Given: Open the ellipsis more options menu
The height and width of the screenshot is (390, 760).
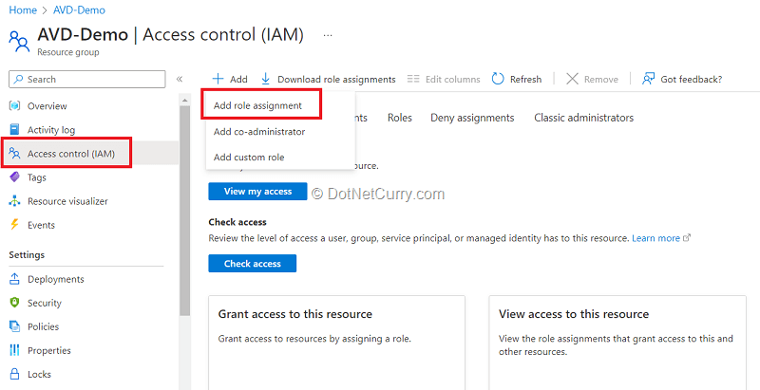Looking at the screenshot, I should tap(328, 35).
